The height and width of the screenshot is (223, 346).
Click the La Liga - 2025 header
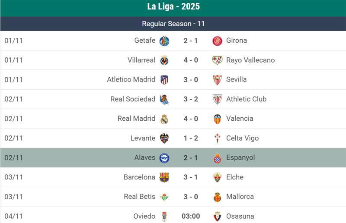click(173, 7)
